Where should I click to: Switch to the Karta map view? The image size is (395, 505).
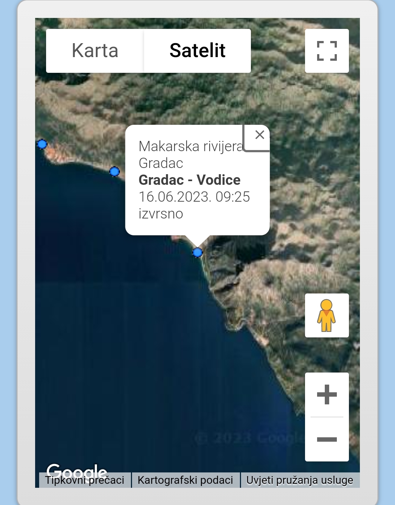coord(95,51)
